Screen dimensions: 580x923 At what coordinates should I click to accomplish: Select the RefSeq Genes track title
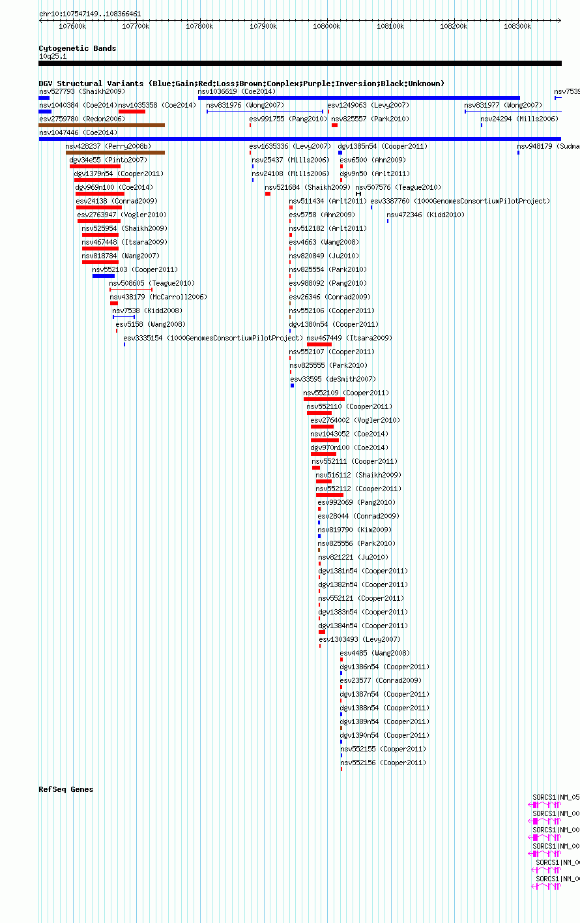coord(66,789)
